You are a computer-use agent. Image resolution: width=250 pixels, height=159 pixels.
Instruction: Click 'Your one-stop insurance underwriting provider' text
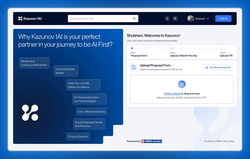coord(152,41)
